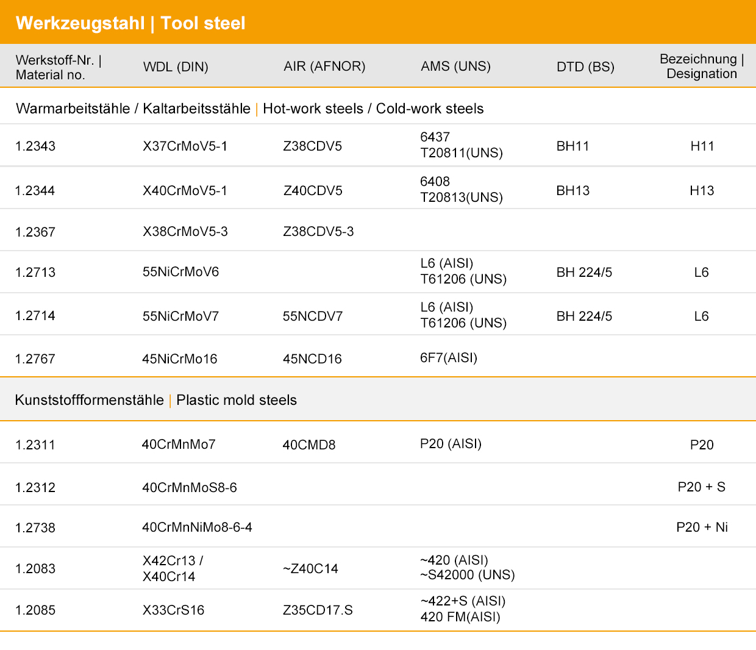
Task: Click the AMS (UNS) column header
Action: (x=455, y=66)
